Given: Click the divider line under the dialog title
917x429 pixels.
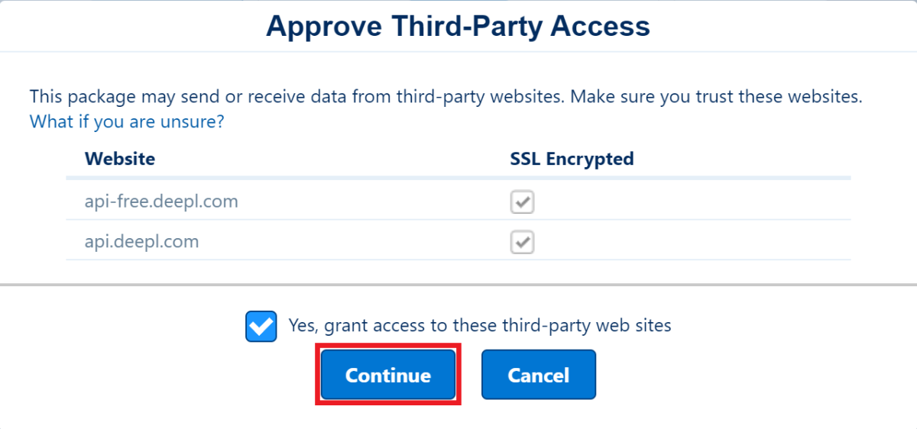Looking at the screenshot, I should pyautogui.click(x=458, y=52).
